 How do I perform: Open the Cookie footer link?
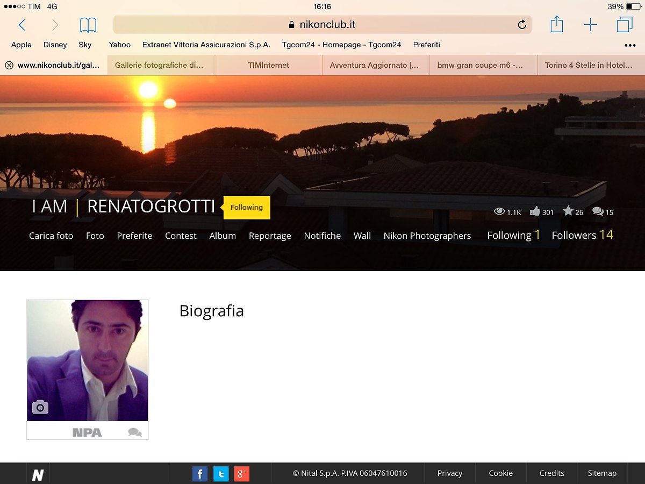tap(500, 473)
